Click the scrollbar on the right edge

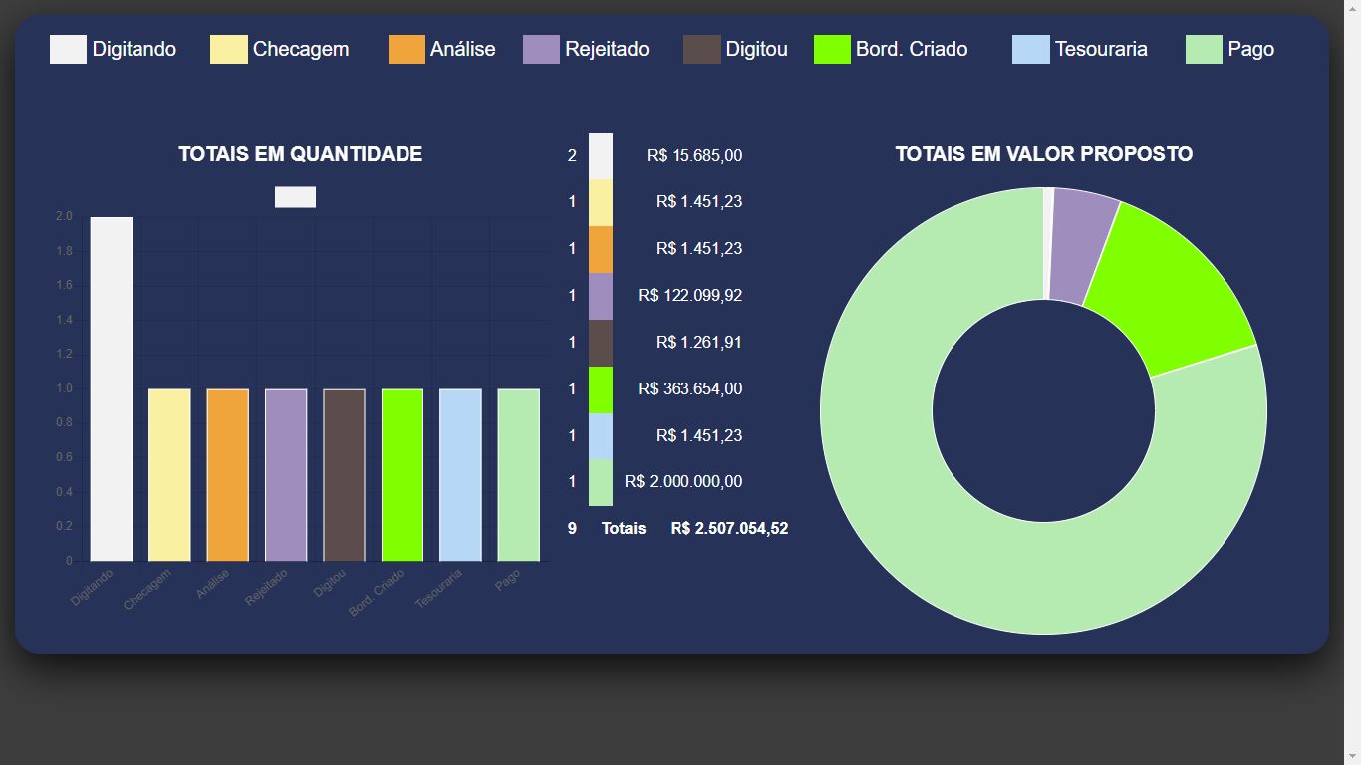coord(1354,398)
